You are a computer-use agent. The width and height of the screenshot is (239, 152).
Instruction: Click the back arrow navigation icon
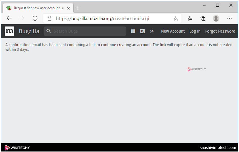9,18
